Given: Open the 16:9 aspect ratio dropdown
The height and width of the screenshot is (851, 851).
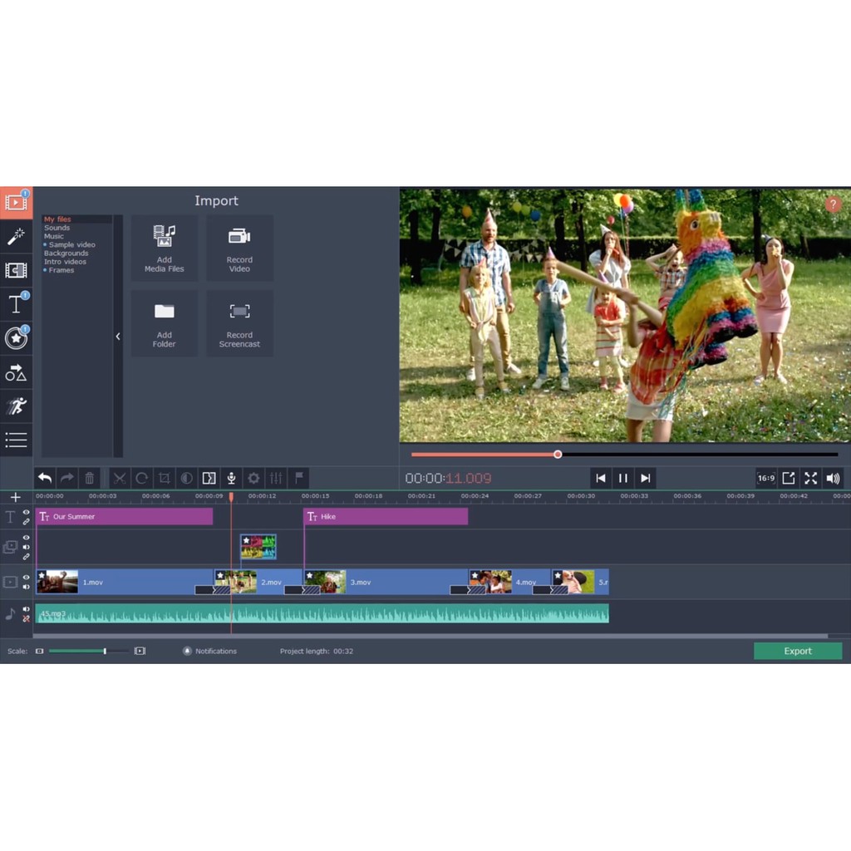Looking at the screenshot, I should [765, 478].
